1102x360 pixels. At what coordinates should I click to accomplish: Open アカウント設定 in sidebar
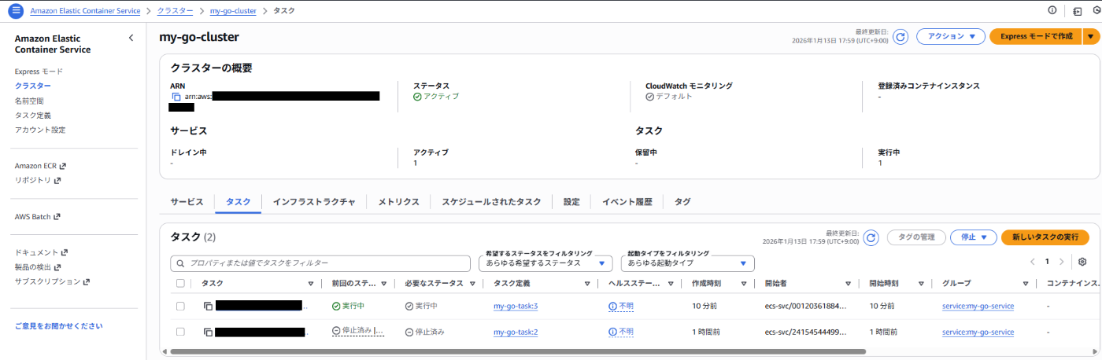(x=40, y=130)
